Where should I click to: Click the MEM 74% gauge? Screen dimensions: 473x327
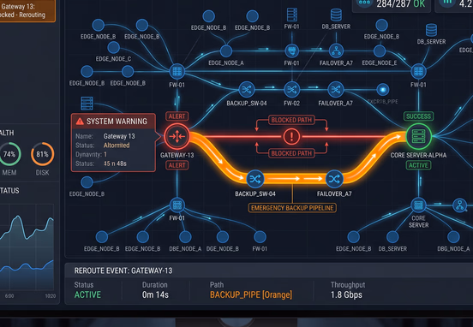point(9,154)
